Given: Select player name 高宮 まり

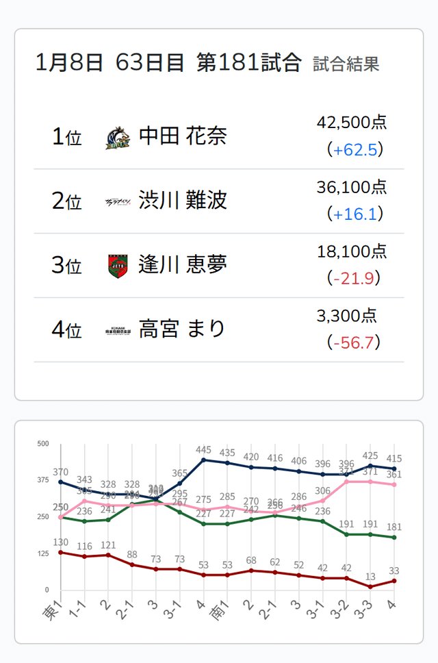Looking at the screenshot, I should (x=182, y=329).
